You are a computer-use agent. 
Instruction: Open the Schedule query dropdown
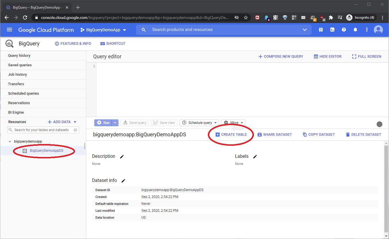pyautogui.click(x=199, y=123)
